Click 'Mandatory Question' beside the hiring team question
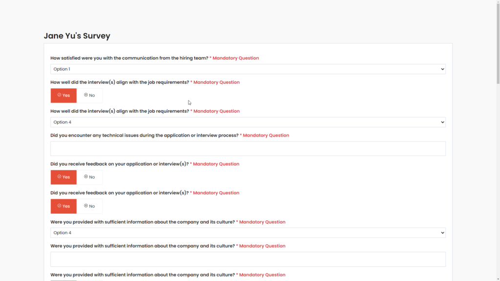 235,58
